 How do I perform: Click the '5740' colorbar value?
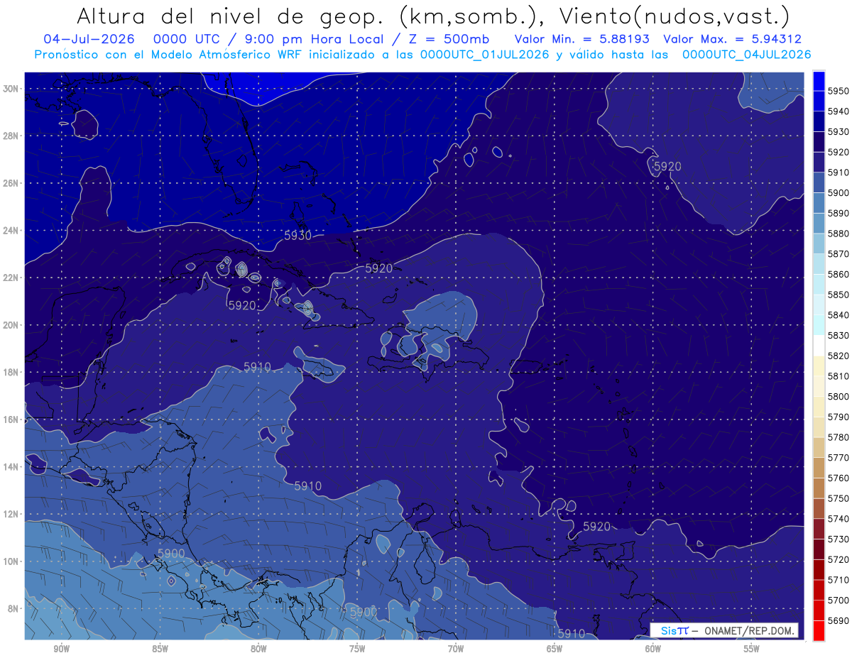[839, 519]
